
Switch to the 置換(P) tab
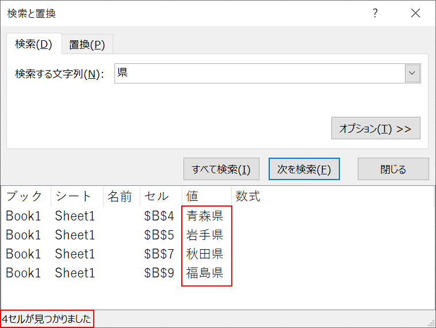point(87,44)
